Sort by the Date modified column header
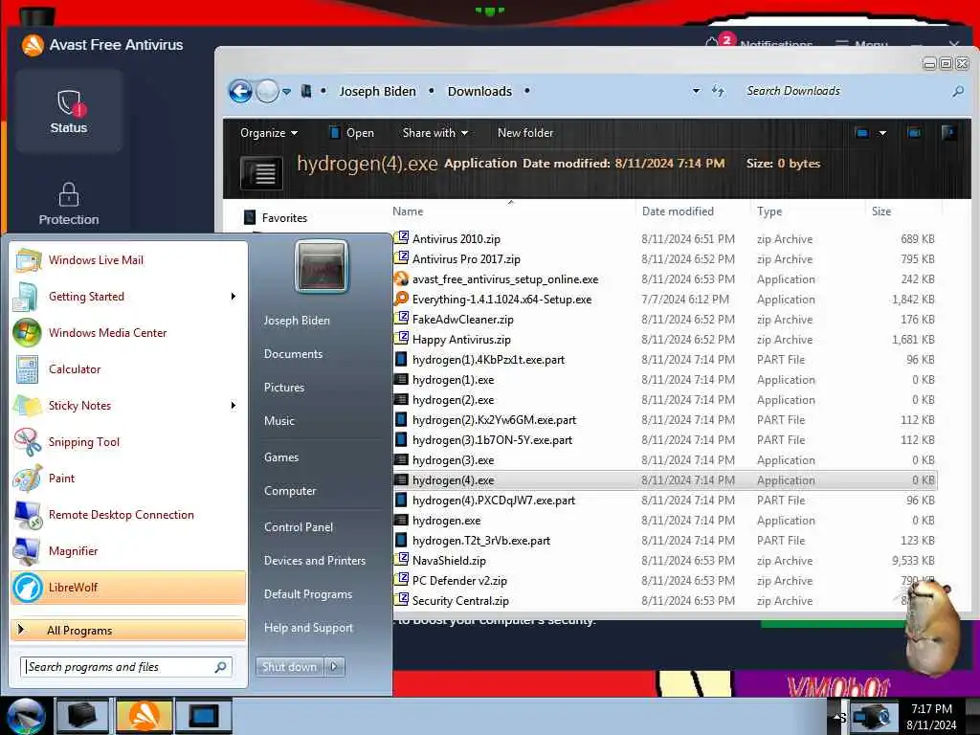The image size is (980, 735). [x=678, y=212]
